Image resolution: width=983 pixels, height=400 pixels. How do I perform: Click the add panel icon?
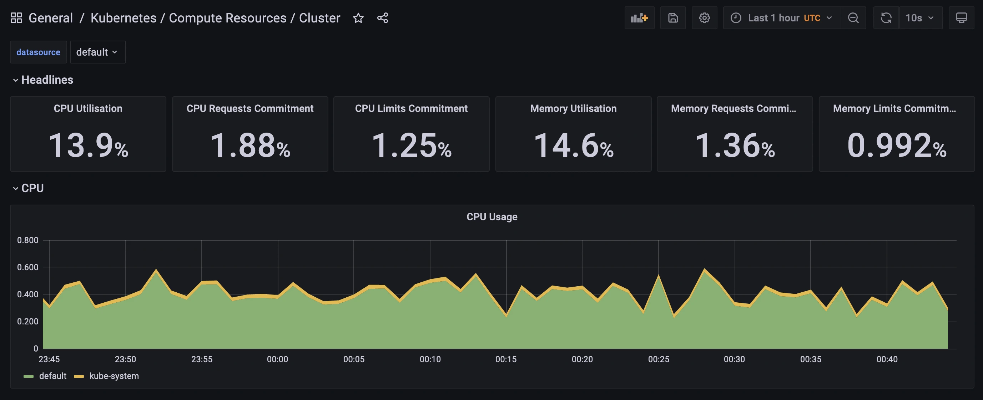tap(639, 17)
